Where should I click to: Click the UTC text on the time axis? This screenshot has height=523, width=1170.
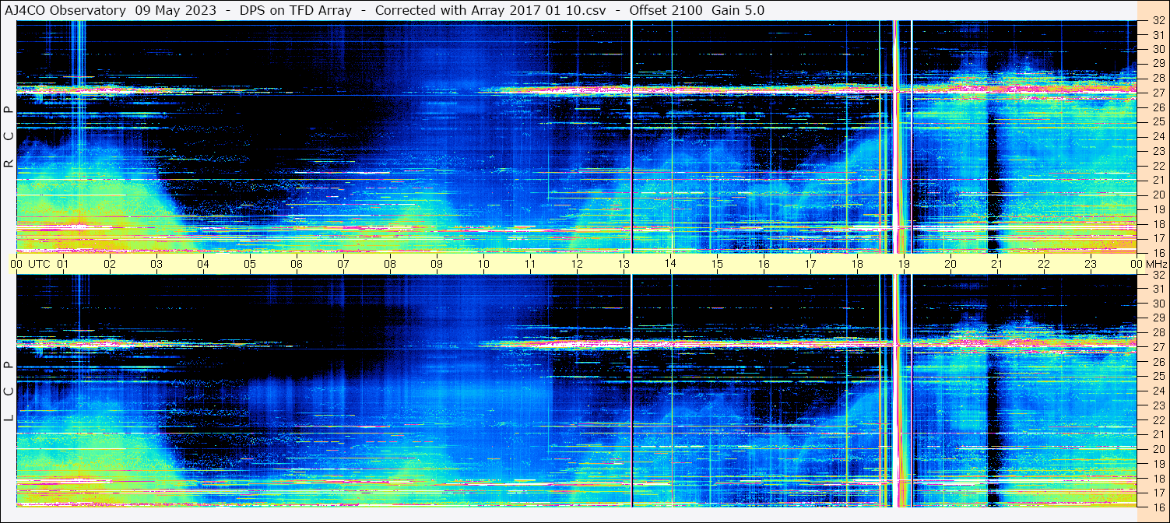coord(39,264)
